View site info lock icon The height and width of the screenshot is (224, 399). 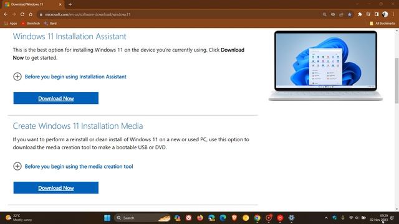pos(41,15)
